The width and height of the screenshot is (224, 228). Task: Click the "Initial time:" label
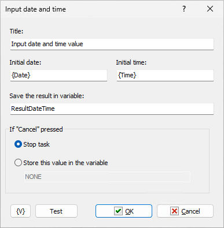(x=131, y=62)
